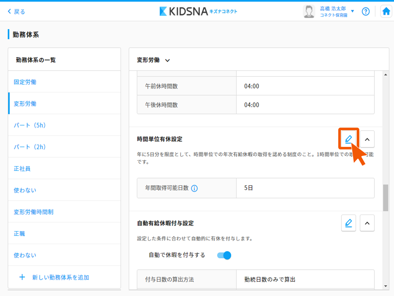Edit the 自動有給休暇付与設定 with pencil icon

(x=349, y=223)
